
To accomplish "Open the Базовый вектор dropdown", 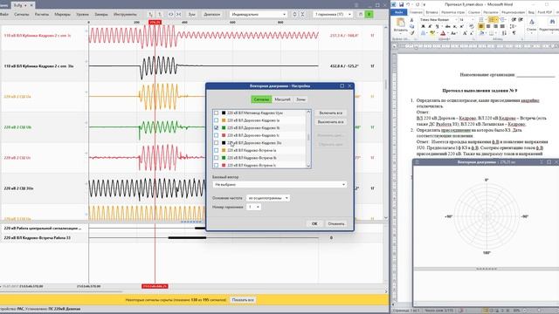I will tap(279, 185).
